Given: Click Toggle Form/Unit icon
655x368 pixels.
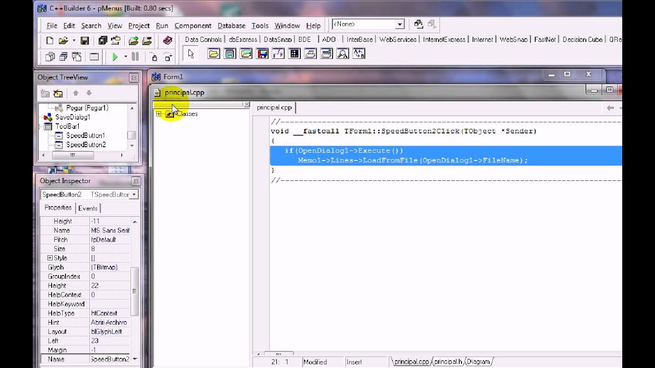Looking at the screenshot, I should 77,57.
